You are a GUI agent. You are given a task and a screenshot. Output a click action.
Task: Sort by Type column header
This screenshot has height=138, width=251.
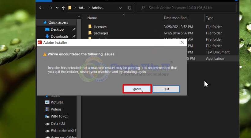tap(210, 18)
